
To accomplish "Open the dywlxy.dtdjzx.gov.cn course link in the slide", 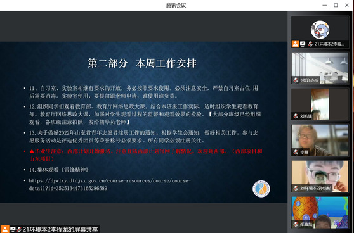I will [x=110, y=184].
